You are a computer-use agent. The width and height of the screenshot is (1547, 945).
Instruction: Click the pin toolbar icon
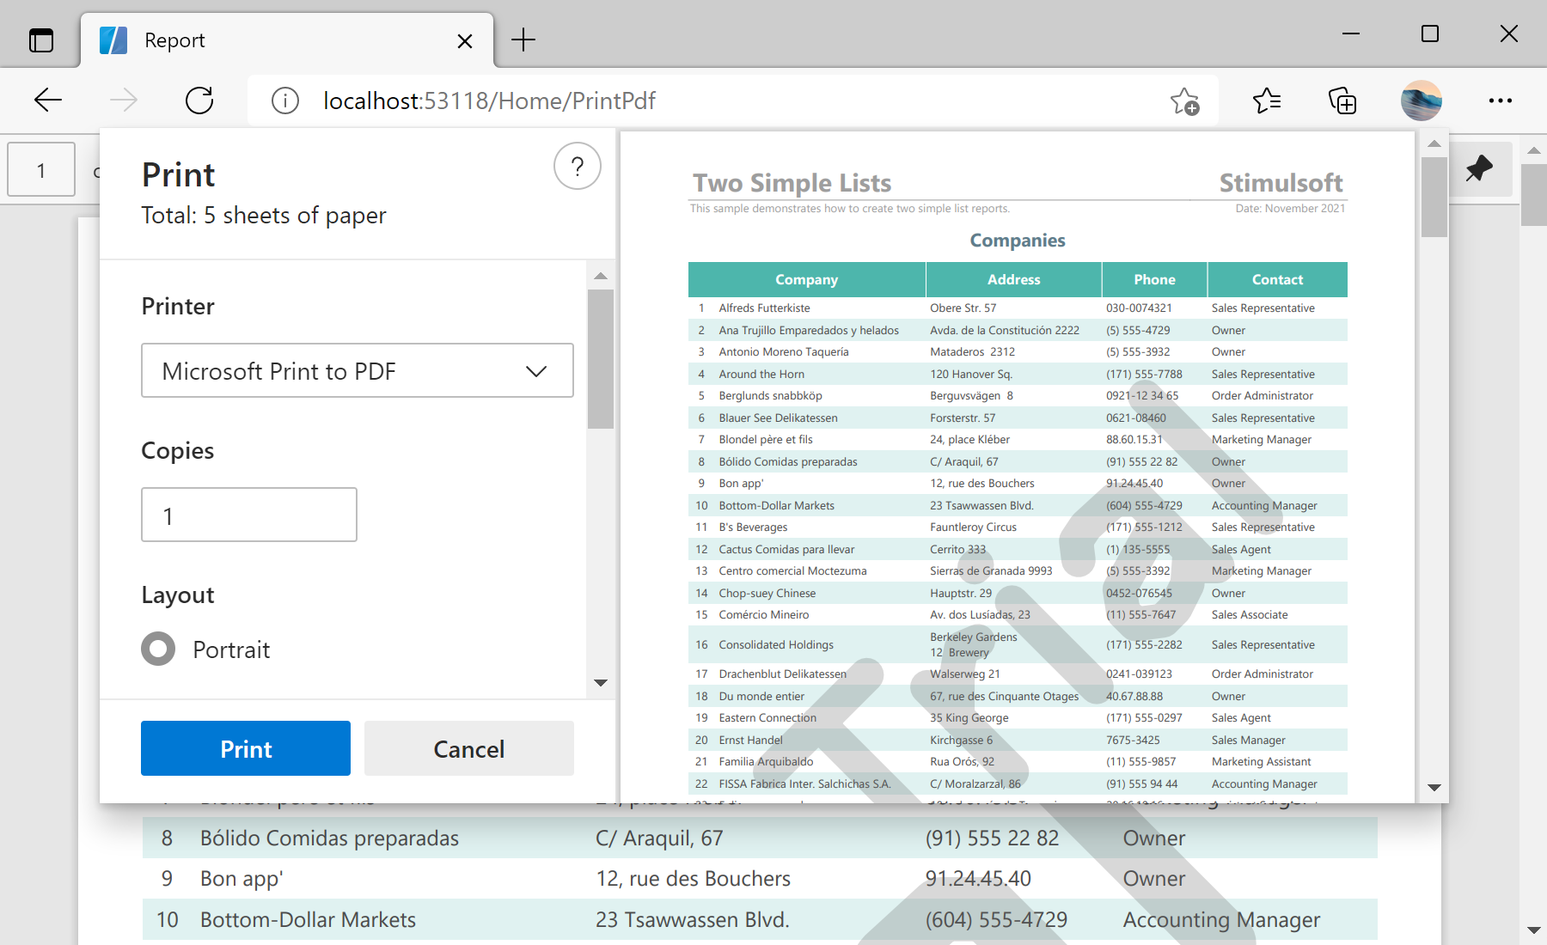click(x=1479, y=168)
